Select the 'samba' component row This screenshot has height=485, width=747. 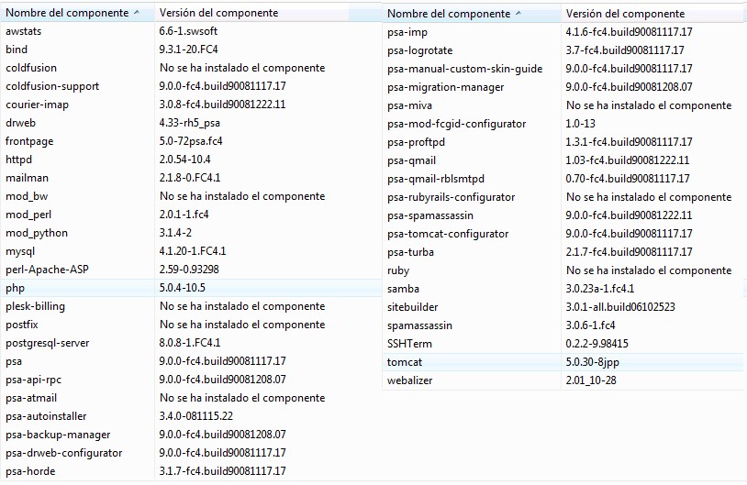click(x=563, y=289)
